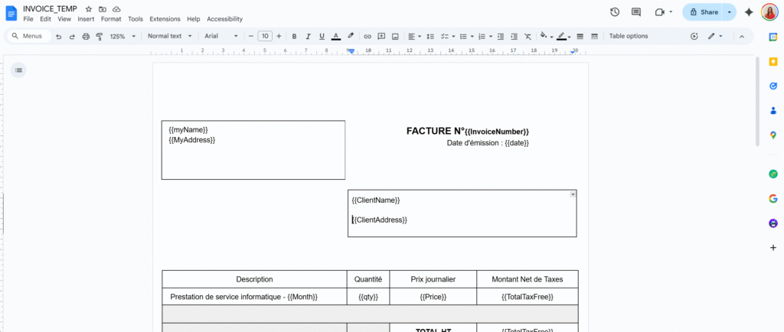Click the Table options button

pyautogui.click(x=628, y=36)
